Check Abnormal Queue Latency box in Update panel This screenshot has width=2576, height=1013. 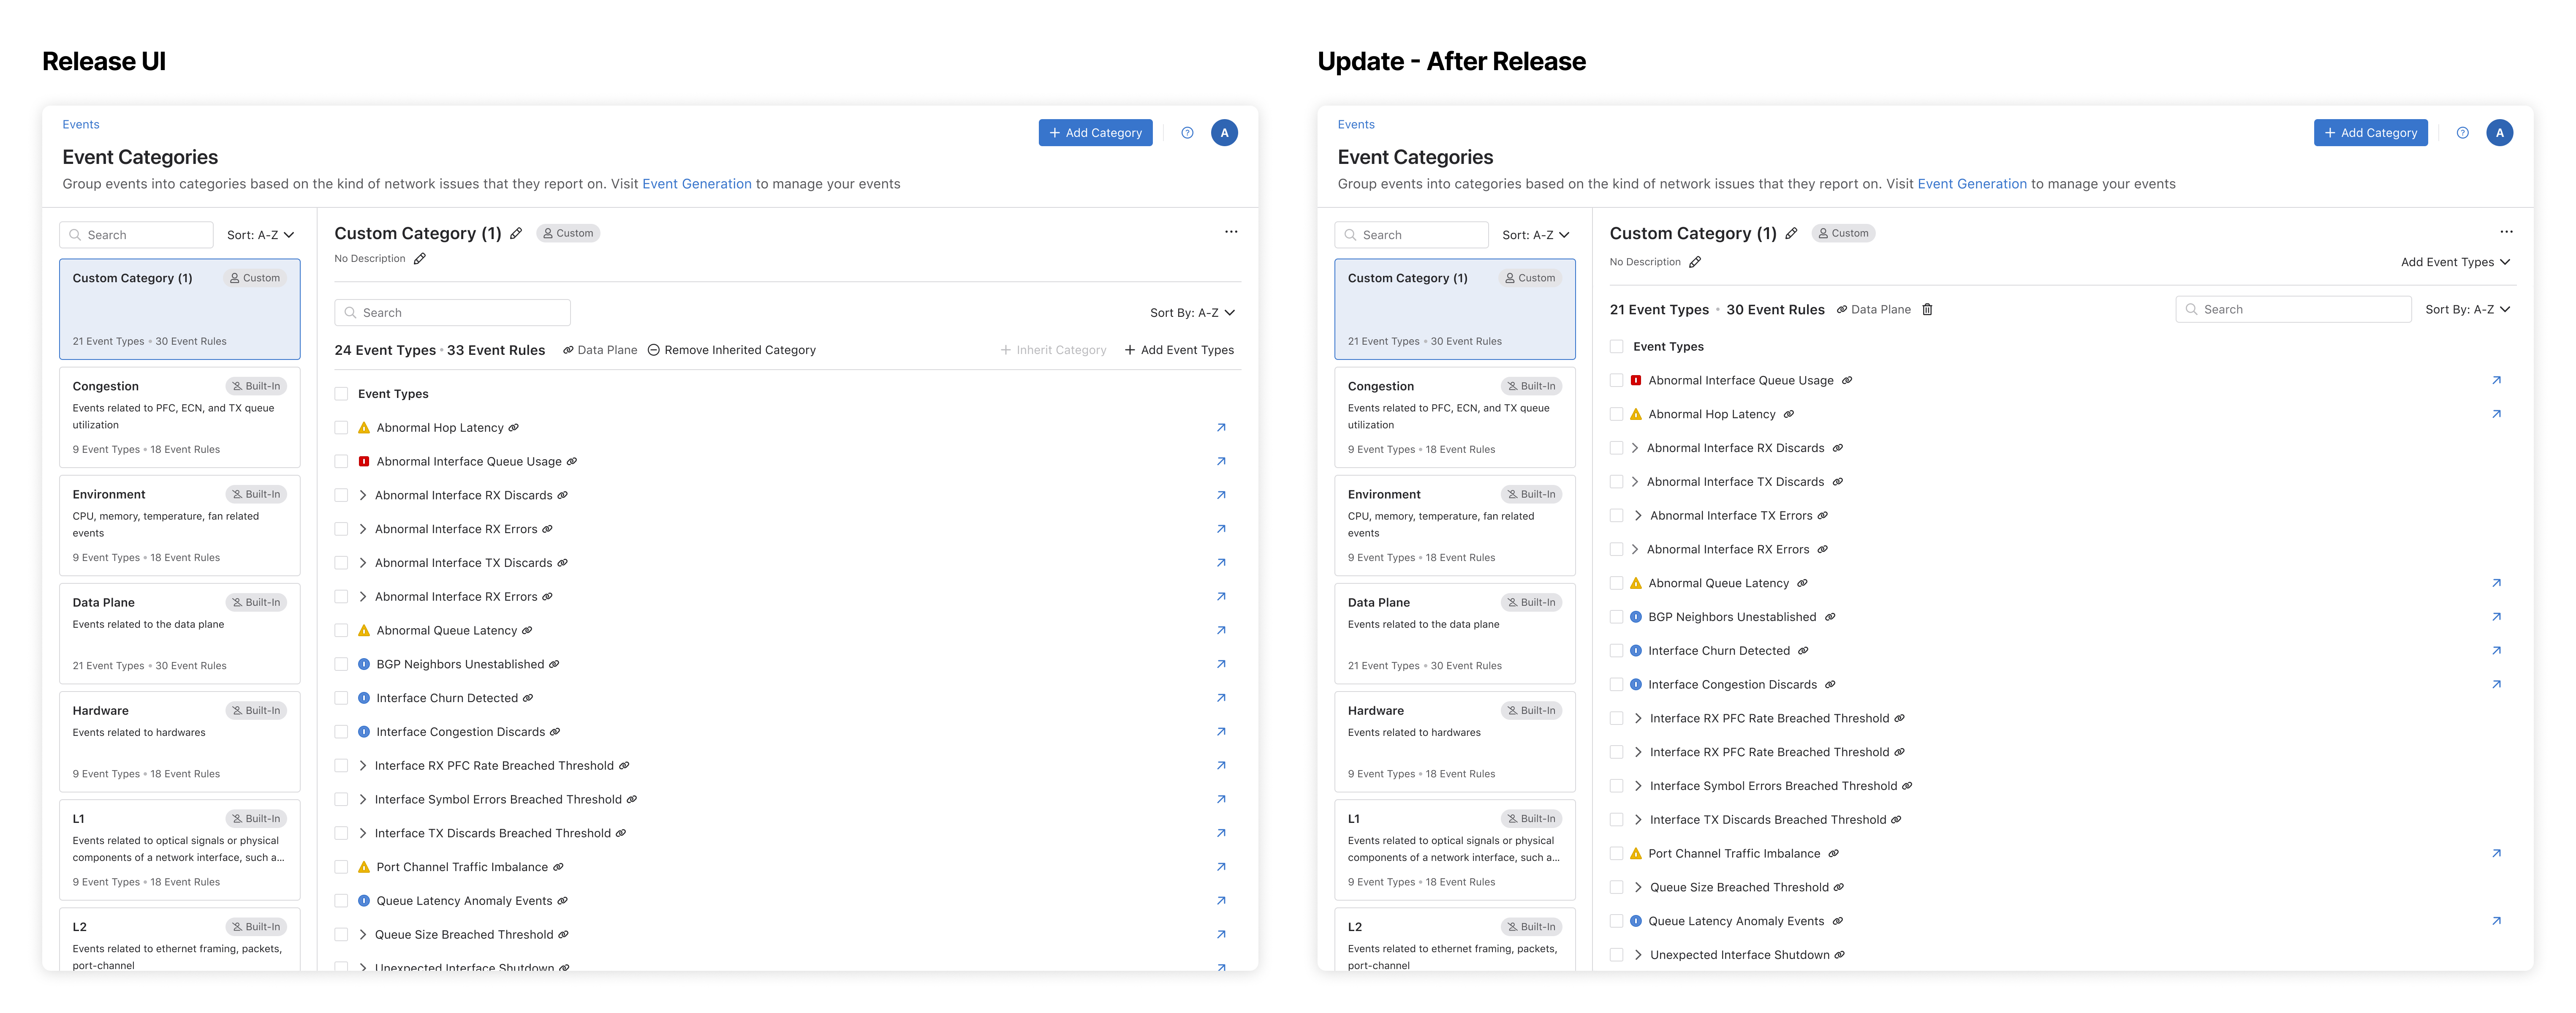(1616, 583)
